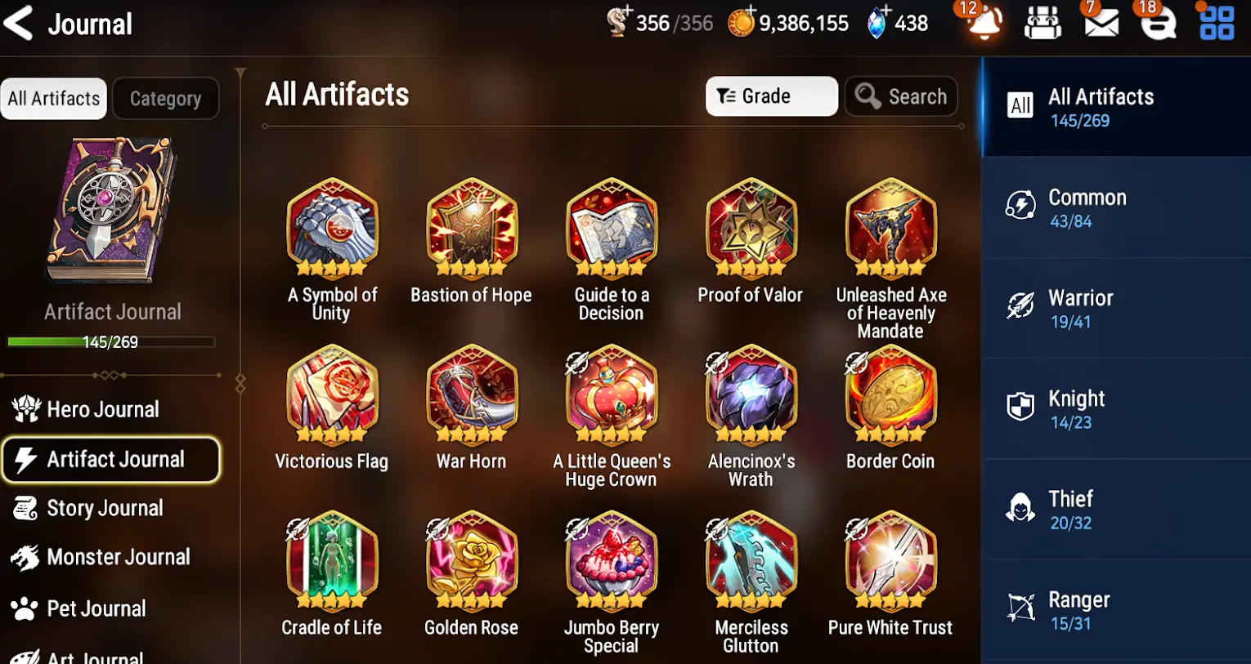Click the Search button
Viewport: 1251px width, 664px height.
pyautogui.click(x=901, y=96)
